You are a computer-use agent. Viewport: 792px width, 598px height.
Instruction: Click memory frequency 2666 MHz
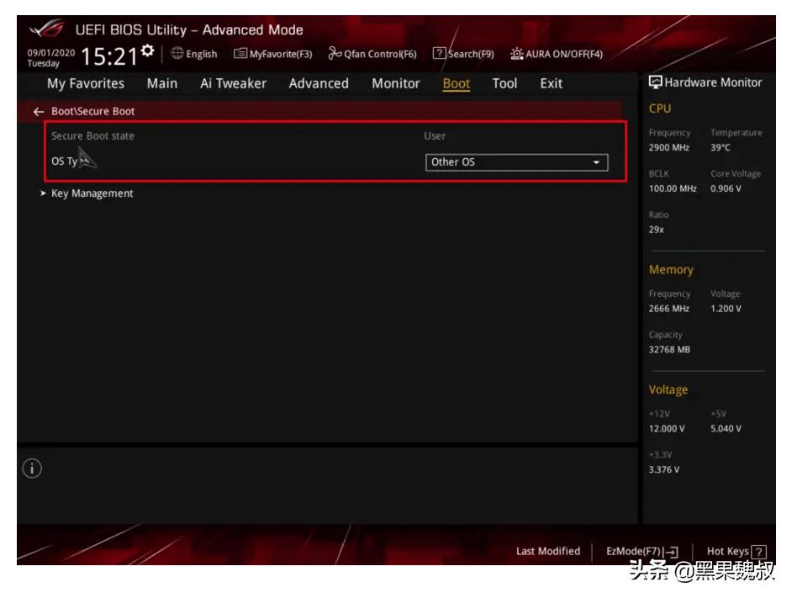pos(668,309)
